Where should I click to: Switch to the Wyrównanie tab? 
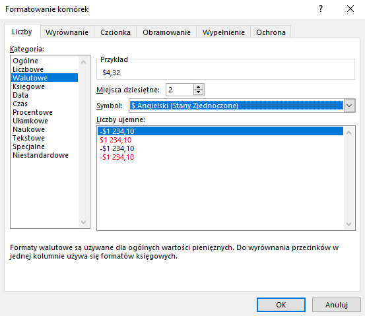point(67,32)
